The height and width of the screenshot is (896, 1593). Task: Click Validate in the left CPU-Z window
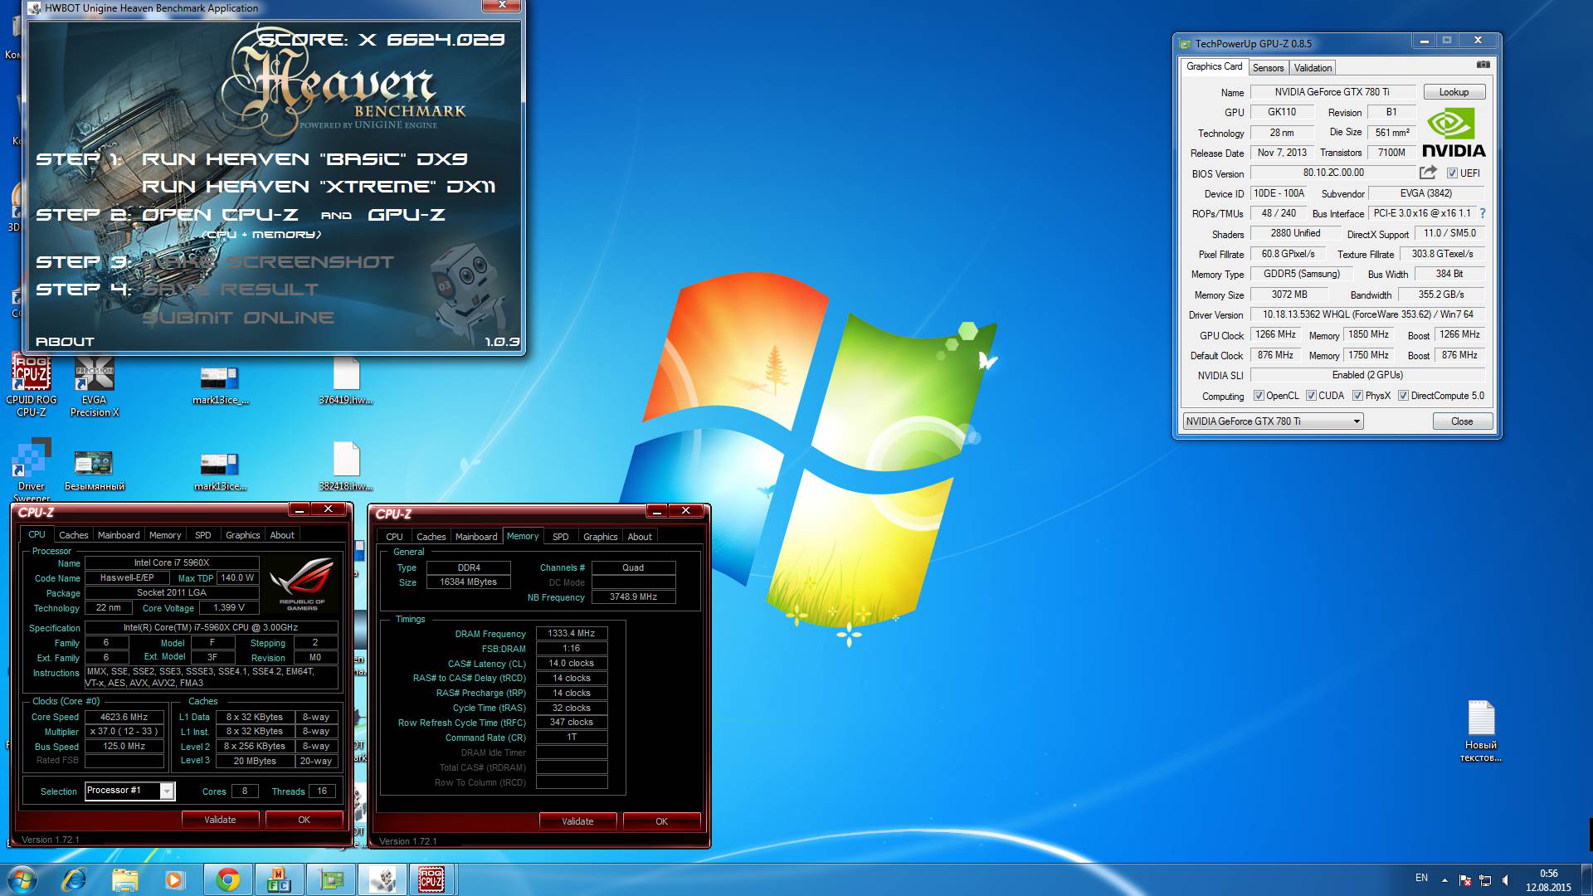(220, 820)
